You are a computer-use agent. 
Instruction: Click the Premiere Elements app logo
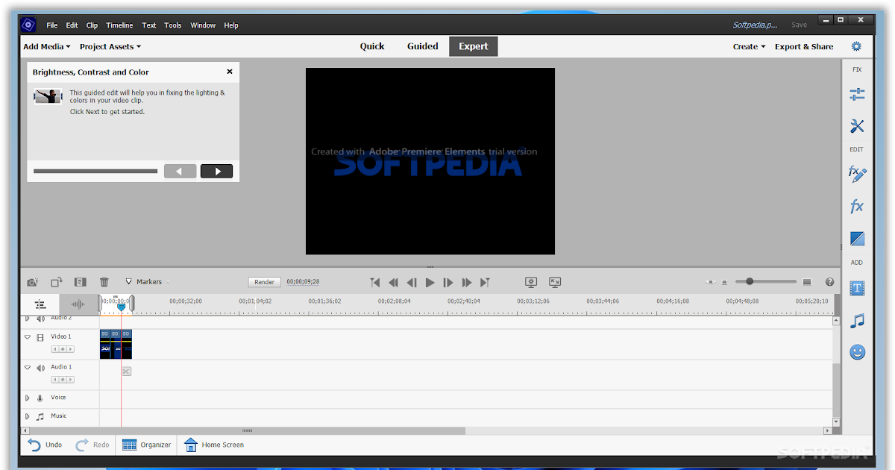28,25
